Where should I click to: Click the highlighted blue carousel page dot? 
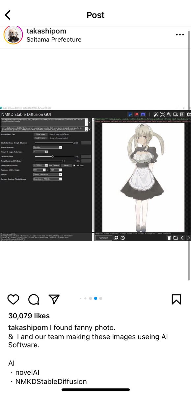95,298
